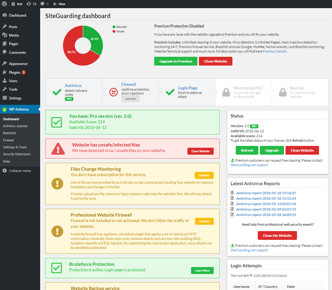Image resolution: width=332 pixels, height=290 pixels.
Task: Collapse the admin sidebar menu
Action: pos(20,171)
